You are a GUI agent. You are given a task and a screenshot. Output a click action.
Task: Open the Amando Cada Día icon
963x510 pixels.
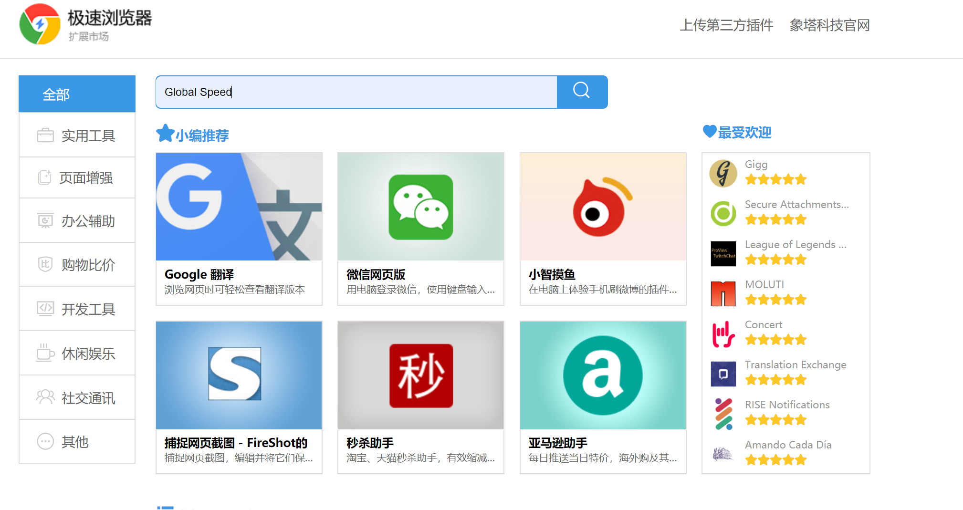[x=723, y=454]
